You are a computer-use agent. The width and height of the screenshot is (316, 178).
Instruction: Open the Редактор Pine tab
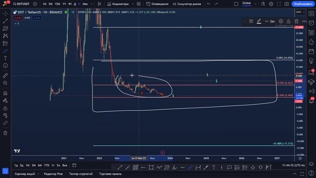pyautogui.click(x=53, y=174)
